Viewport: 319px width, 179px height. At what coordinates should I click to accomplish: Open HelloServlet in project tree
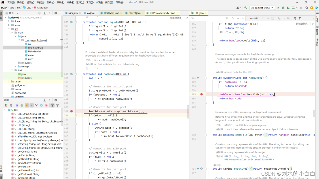pos(35,51)
